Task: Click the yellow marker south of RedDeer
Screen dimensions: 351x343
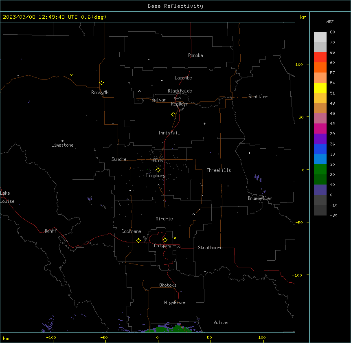Action: click(x=173, y=114)
